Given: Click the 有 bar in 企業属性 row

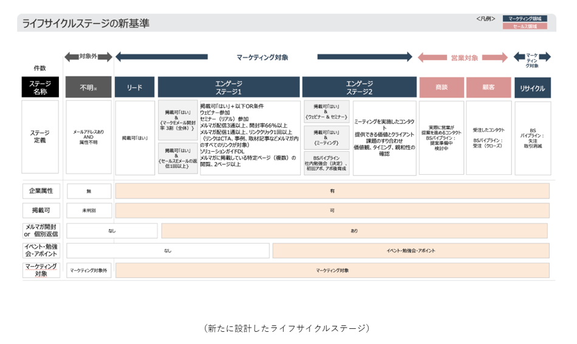Looking at the screenshot, I should point(332,191).
